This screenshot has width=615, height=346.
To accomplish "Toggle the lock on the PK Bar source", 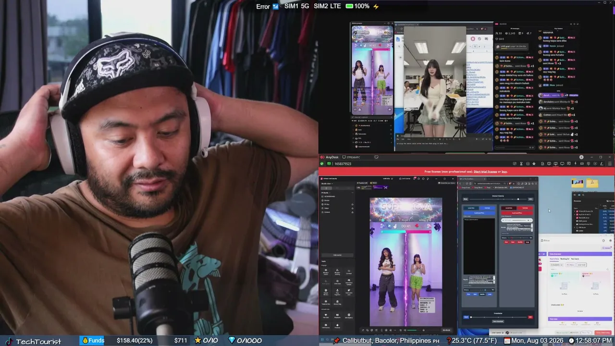I will [352, 204].
